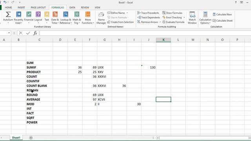The width and height of the screenshot is (251, 141).
Task: Confirm entry with the checkmark icon
Action: point(28,33)
